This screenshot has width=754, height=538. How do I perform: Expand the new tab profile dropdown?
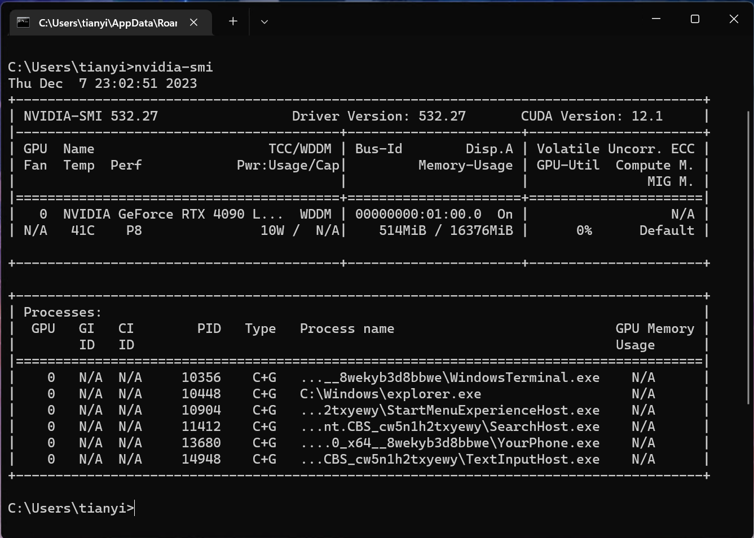pos(264,21)
